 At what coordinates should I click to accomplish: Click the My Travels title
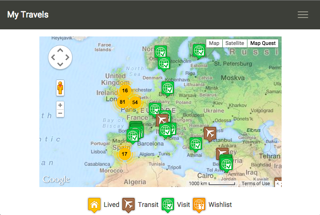[x=28, y=15]
